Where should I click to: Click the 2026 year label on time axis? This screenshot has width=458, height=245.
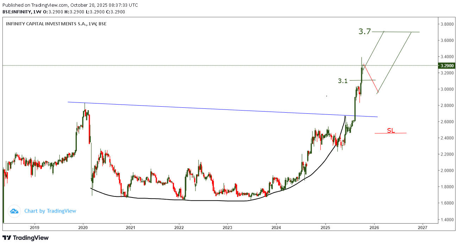coord(374,227)
